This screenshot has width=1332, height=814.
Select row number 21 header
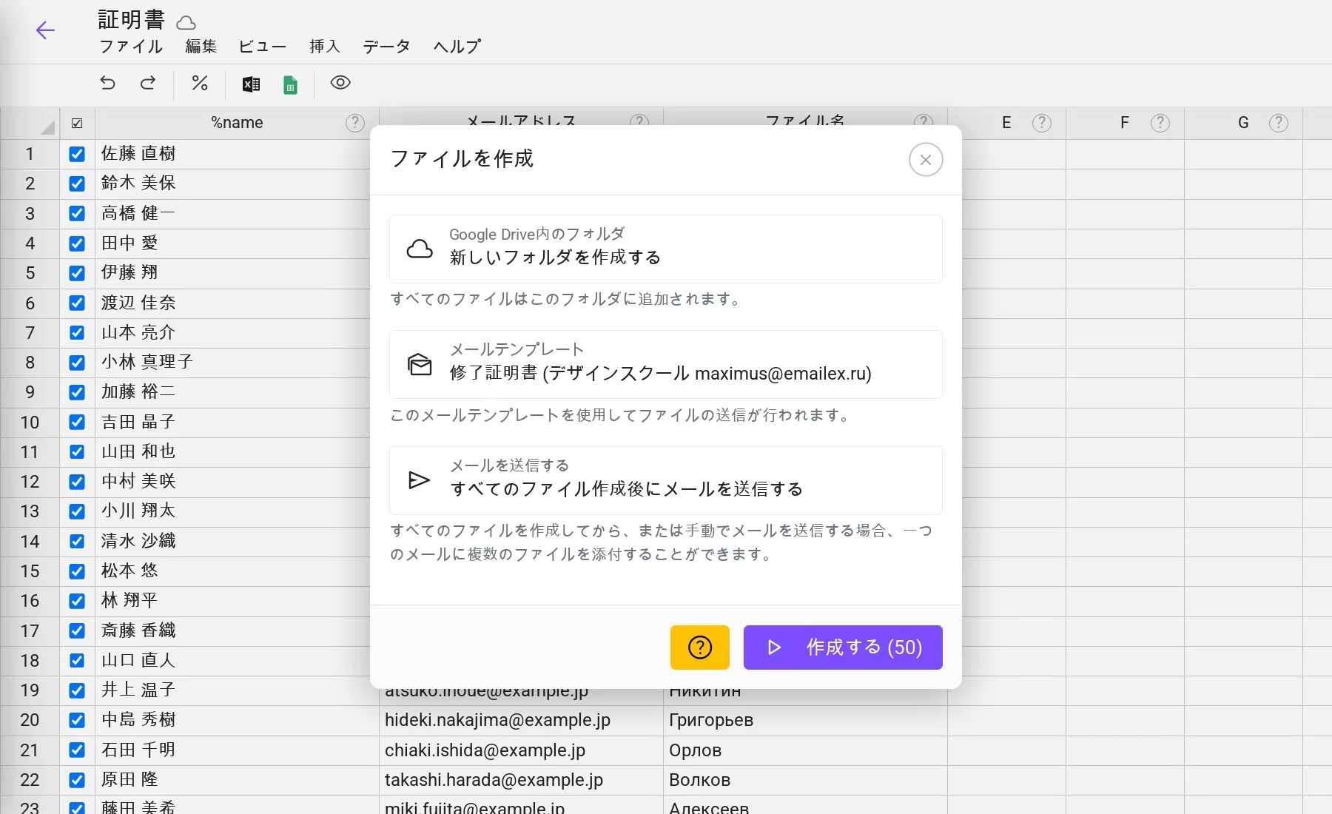pos(30,750)
